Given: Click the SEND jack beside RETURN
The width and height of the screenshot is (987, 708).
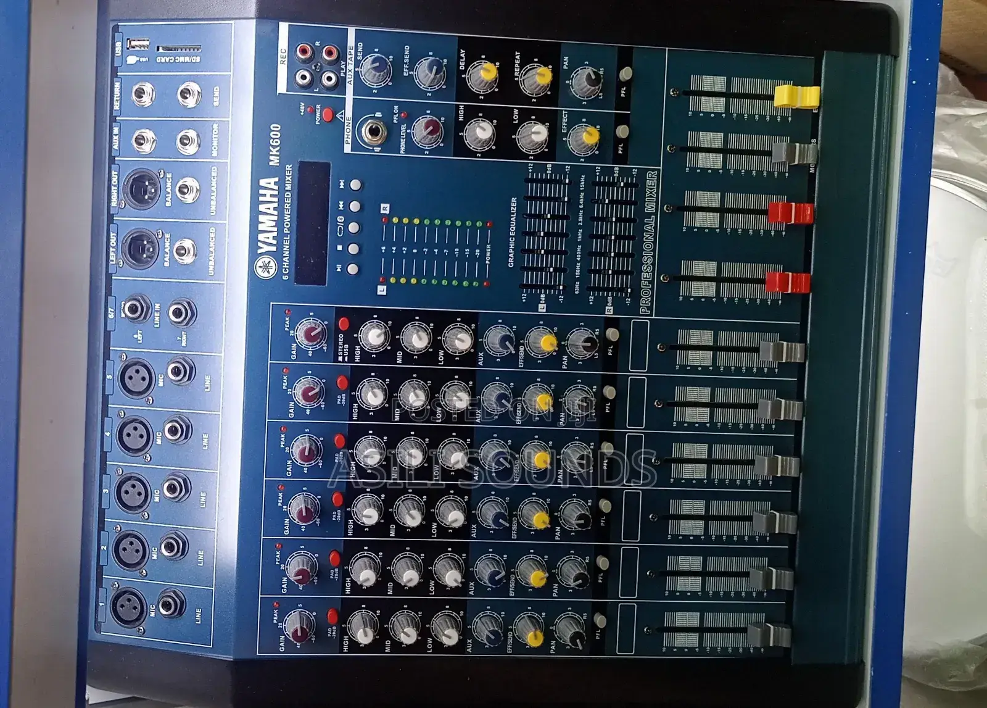Looking at the screenshot, I should pos(189,95).
